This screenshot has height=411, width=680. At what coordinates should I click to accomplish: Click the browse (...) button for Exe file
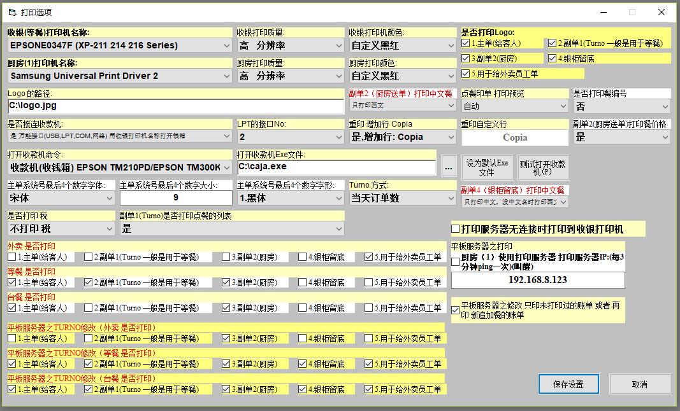pos(449,167)
